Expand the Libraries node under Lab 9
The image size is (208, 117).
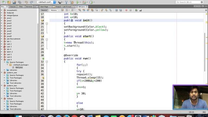coord(5,70)
